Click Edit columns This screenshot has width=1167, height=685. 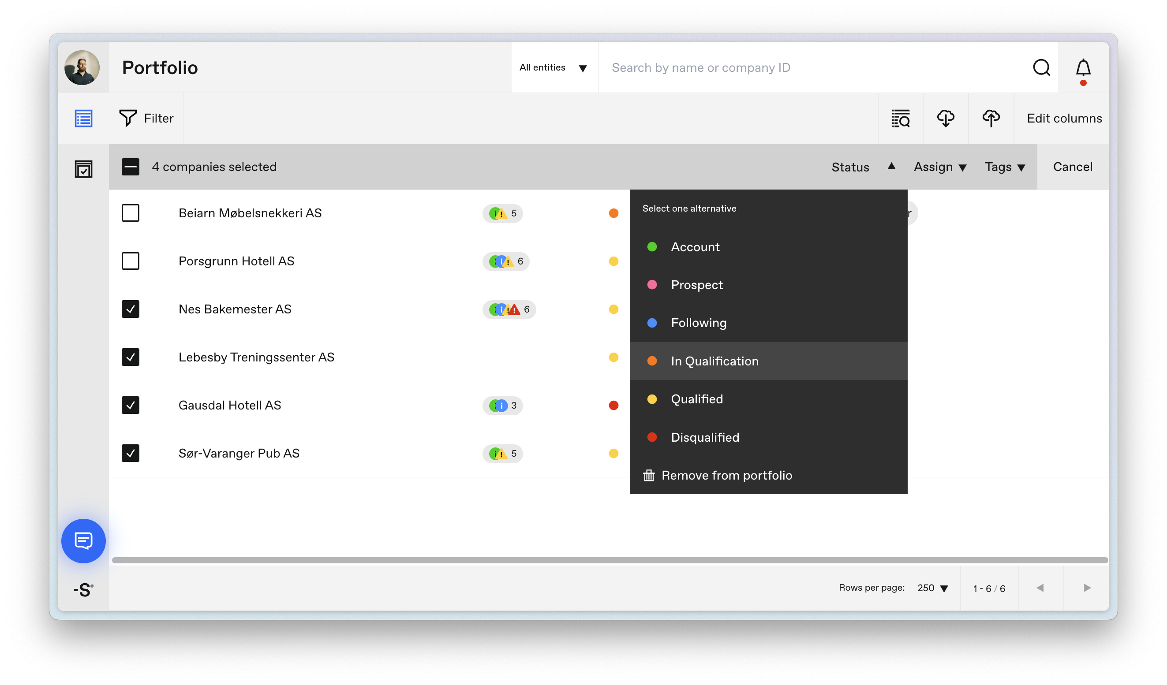tap(1064, 118)
